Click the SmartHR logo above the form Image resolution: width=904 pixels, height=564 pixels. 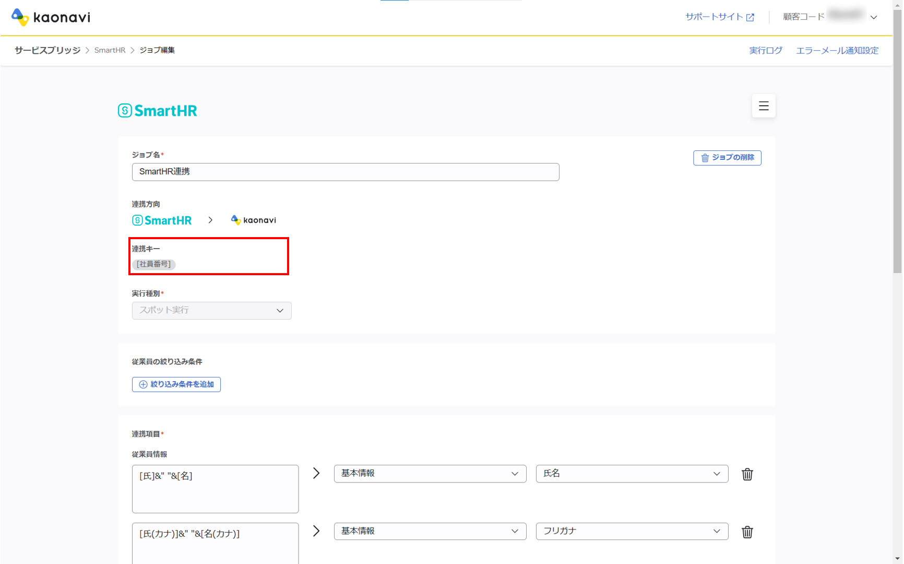(x=157, y=111)
